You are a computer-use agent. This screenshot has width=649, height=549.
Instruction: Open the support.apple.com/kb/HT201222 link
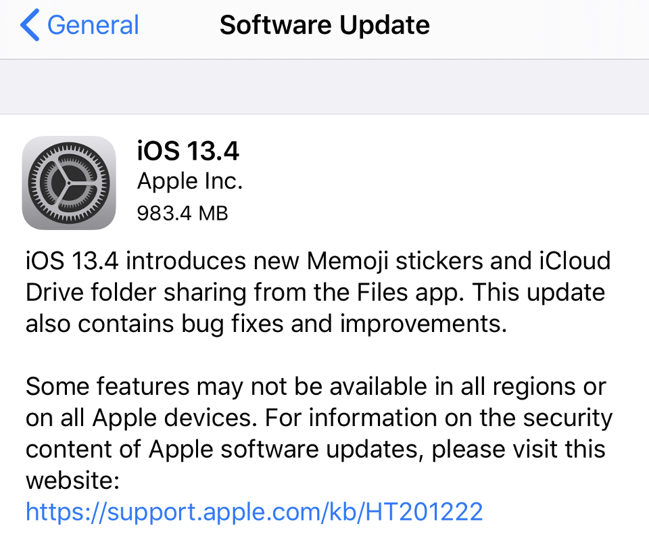point(254,512)
